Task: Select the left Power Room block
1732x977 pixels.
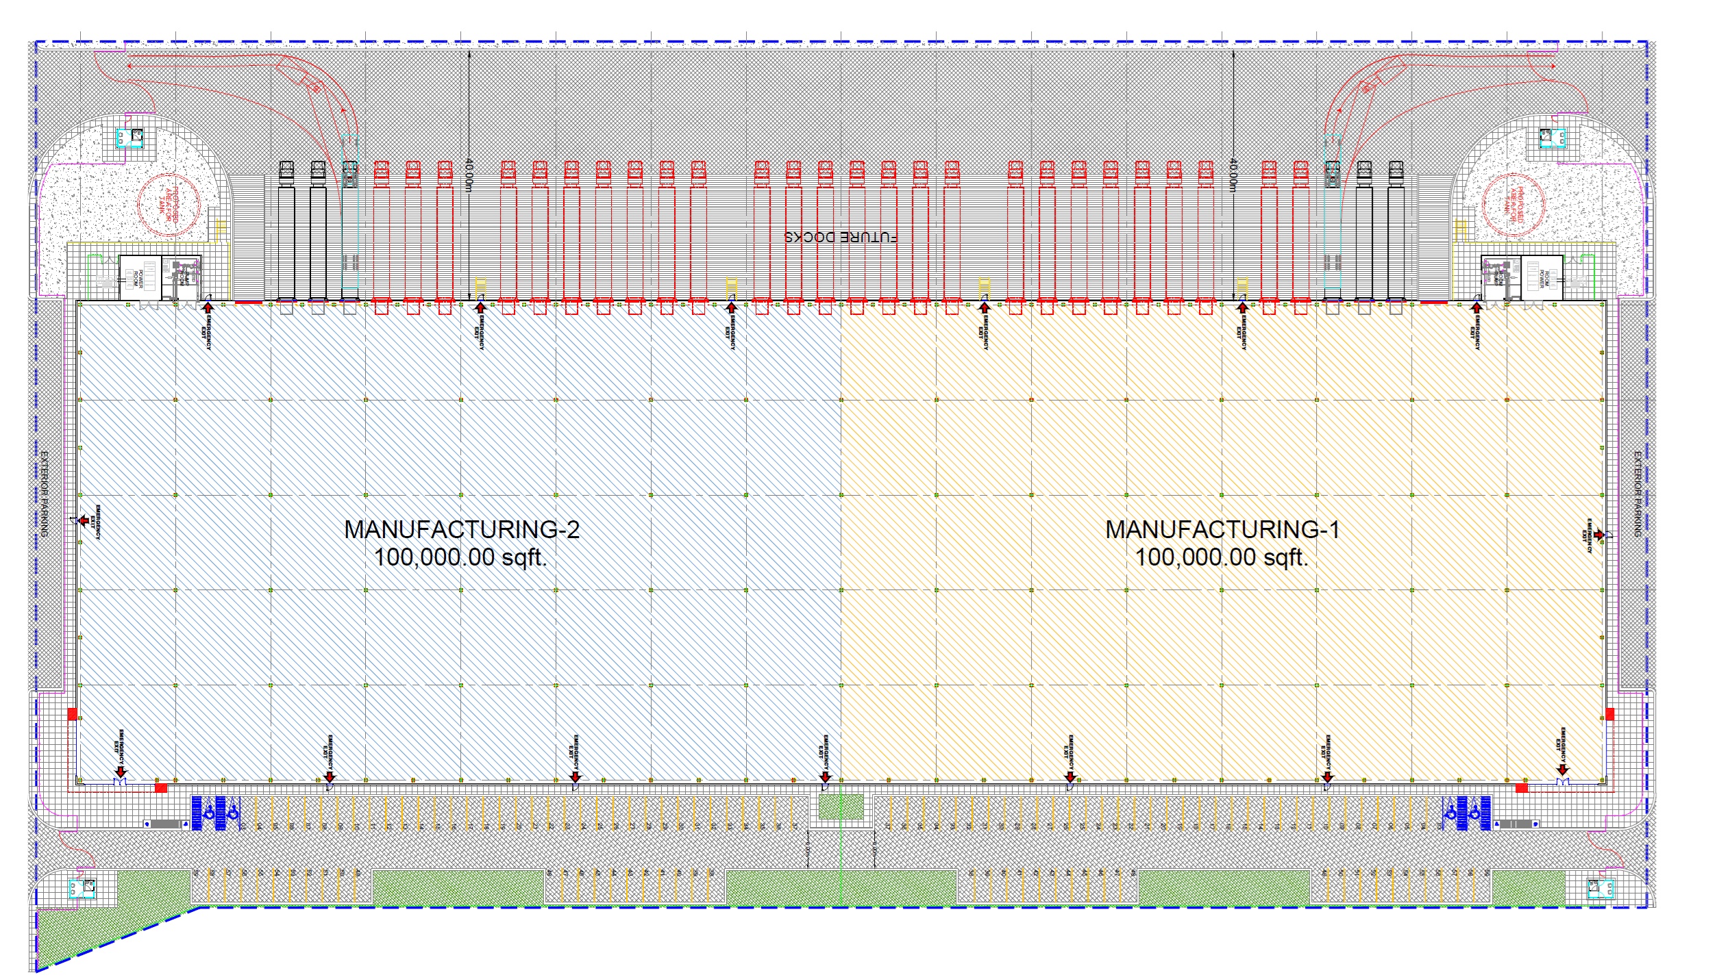Action: tap(140, 277)
